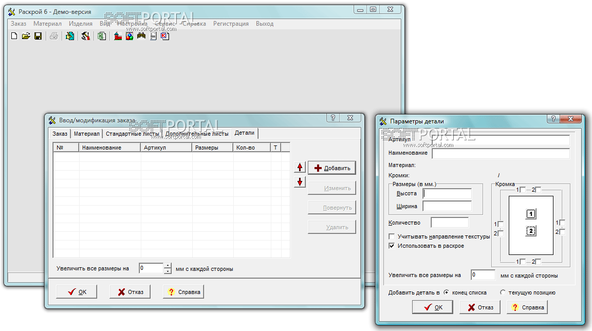Click the notepad list toolbar icon

(153, 36)
